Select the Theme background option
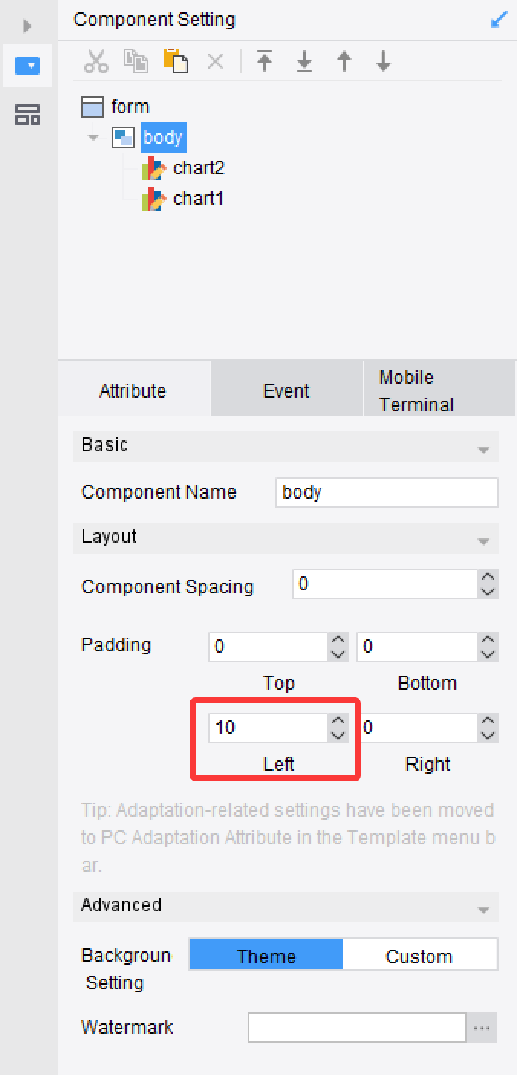The height and width of the screenshot is (1075, 517). click(x=266, y=956)
